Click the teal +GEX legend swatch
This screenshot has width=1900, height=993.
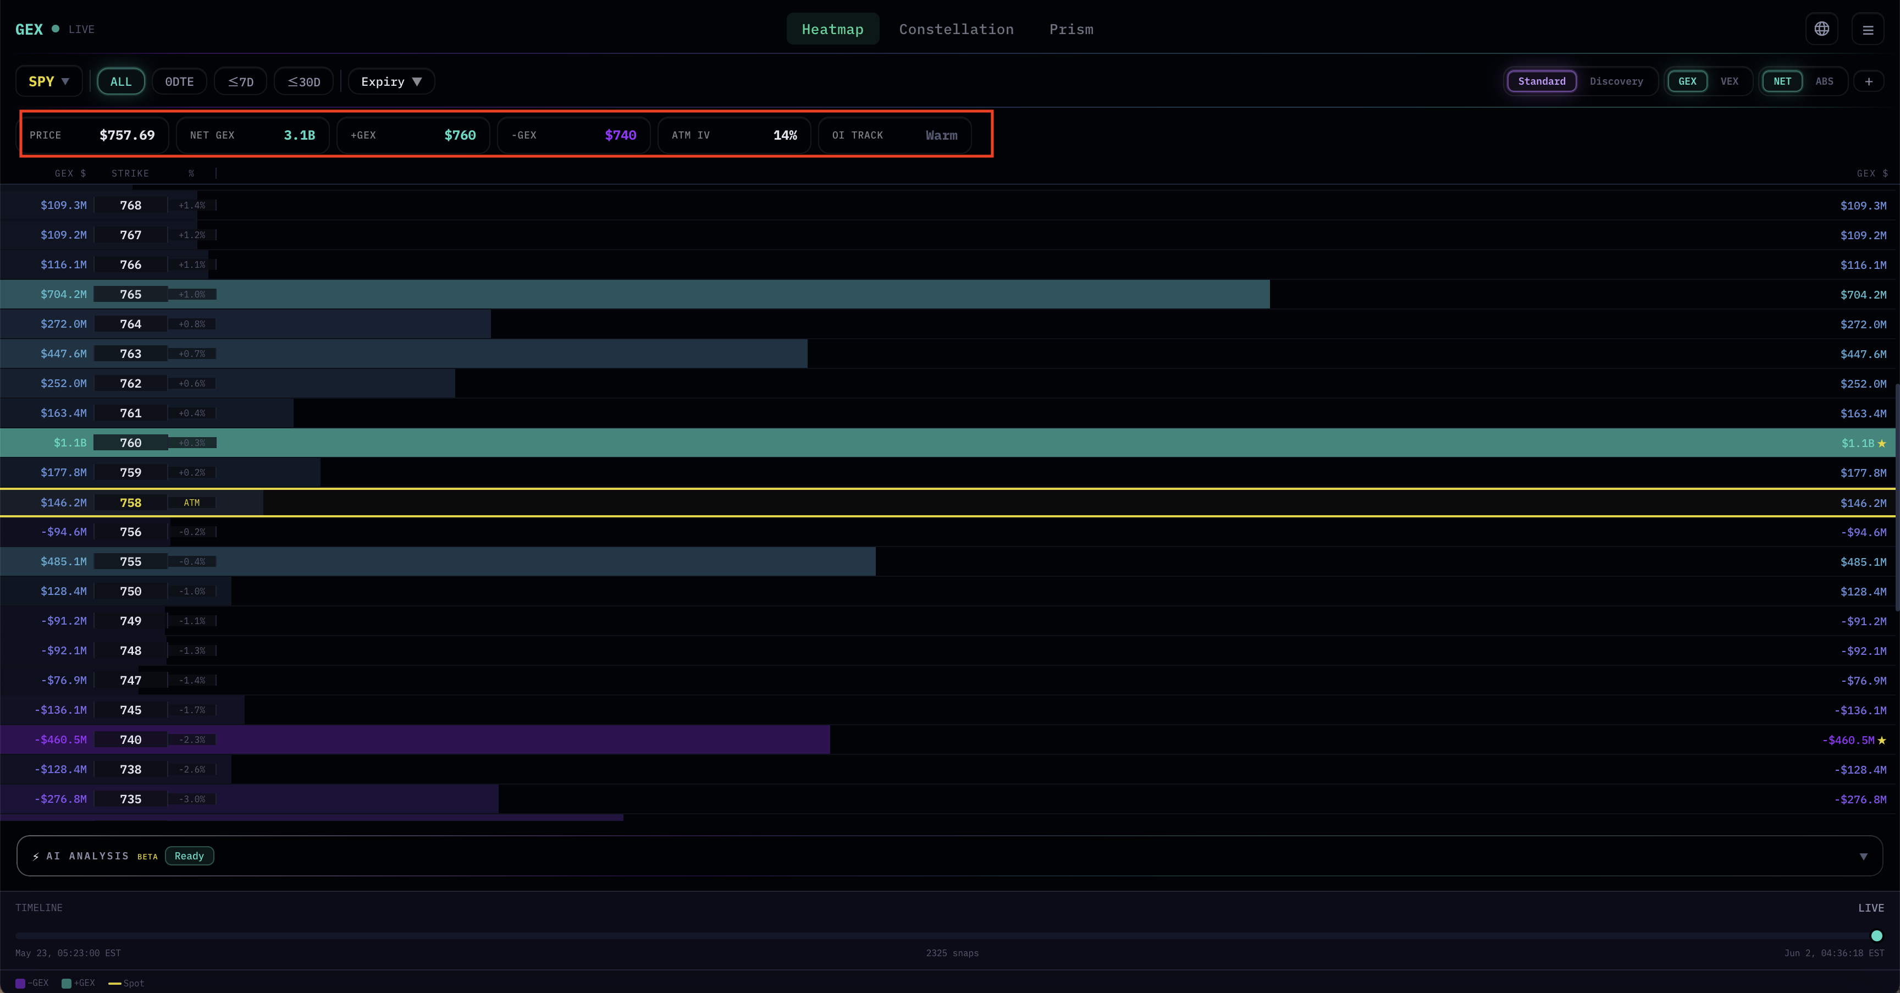[x=67, y=984]
